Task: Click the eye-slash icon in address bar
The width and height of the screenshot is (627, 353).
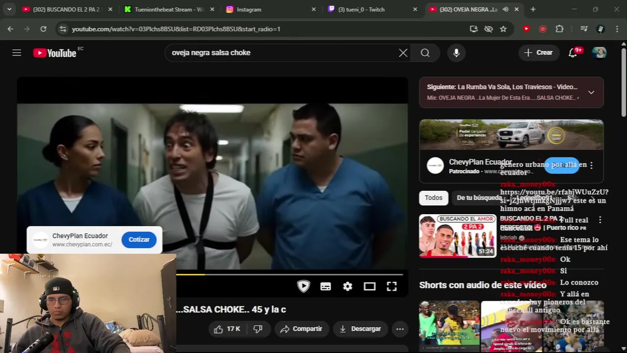Action: tap(488, 29)
